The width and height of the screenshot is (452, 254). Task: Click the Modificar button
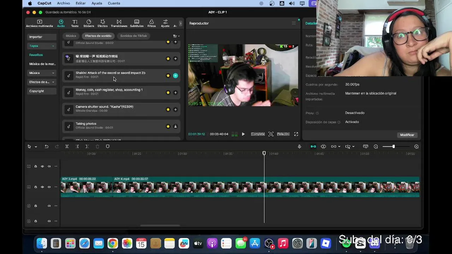407,135
